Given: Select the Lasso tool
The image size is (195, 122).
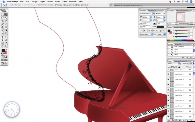Looking at the screenshot, I should (2, 18).
